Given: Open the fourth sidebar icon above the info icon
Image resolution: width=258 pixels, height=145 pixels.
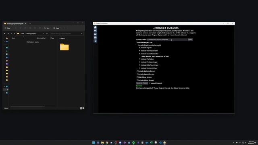Looking at the screenshot, I should [x=95, y=37].
